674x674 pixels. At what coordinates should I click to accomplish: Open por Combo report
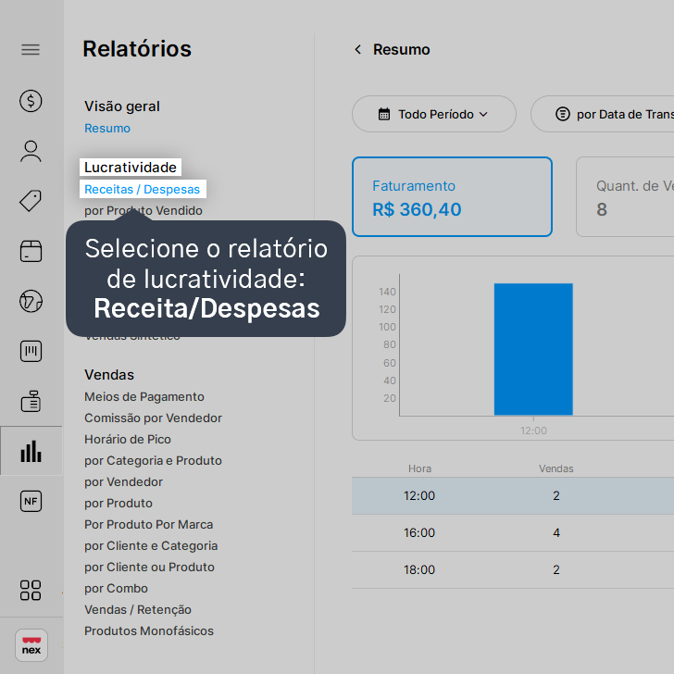click(116, 588)
